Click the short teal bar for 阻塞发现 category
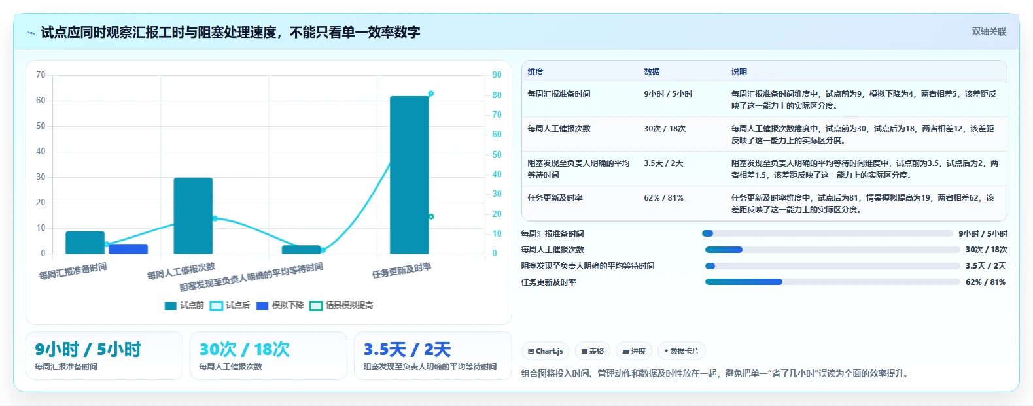 pos(302,250)
